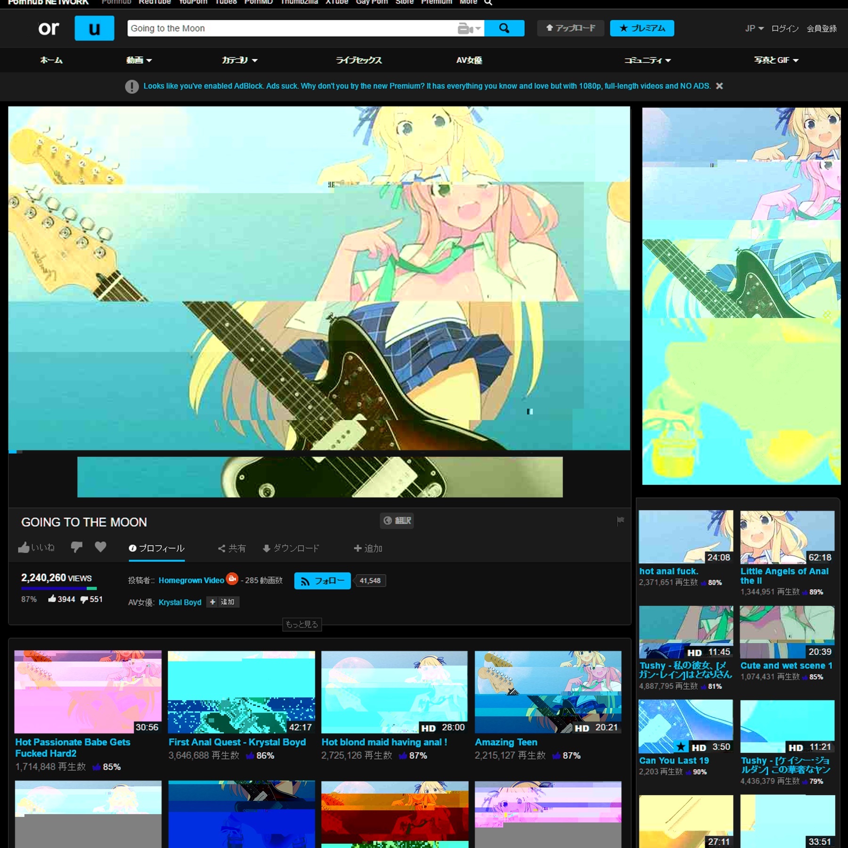
Task: Toggle the thumbs-down dislike icon
Action: coord(76,547)
